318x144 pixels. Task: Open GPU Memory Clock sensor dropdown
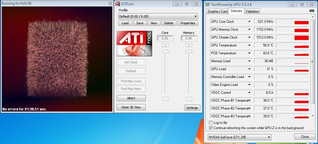(x=249, y=30)
